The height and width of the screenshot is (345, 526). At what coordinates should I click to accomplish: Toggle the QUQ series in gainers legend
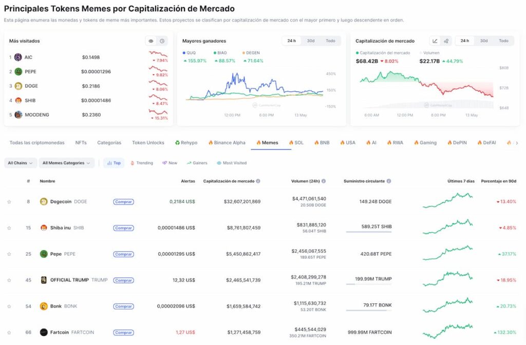189,53
